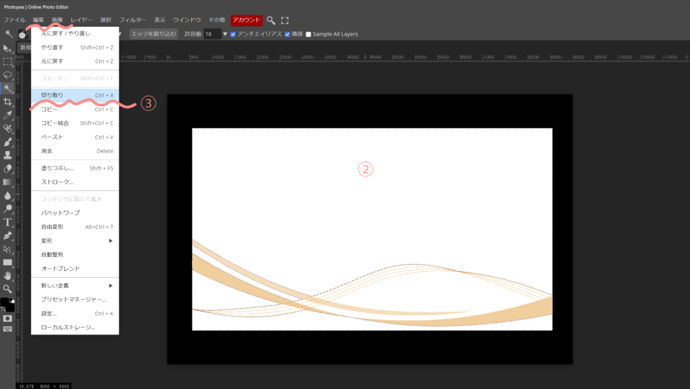Activate the Hand tool
690x389 pixels.
[x=8, y=275]
